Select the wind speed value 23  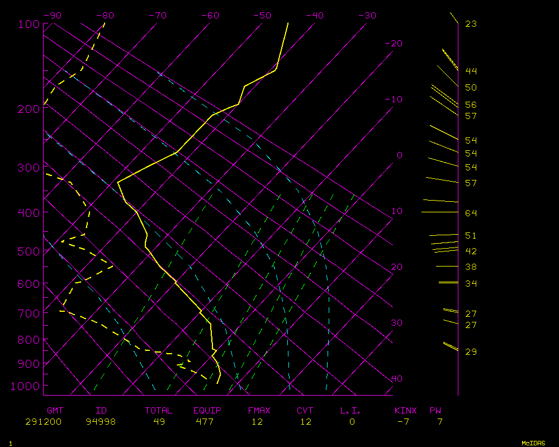[x=471, y=24]
